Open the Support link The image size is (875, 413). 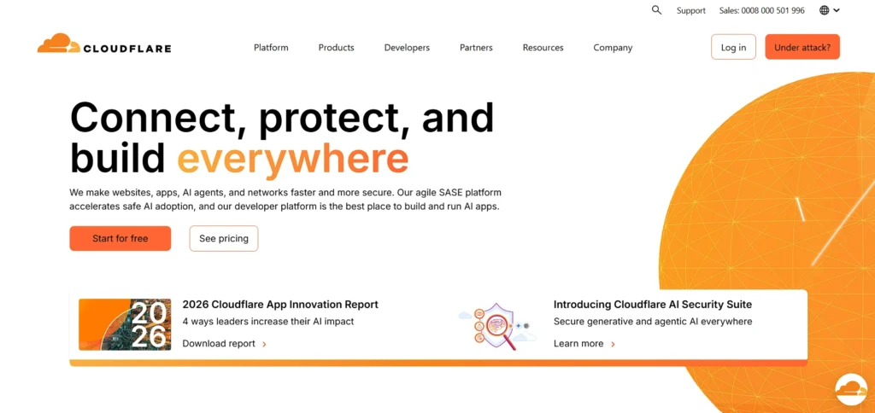pyautogui.click(x=690, y=10)
